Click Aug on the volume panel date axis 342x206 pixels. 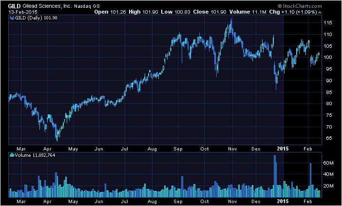(152, 202)
